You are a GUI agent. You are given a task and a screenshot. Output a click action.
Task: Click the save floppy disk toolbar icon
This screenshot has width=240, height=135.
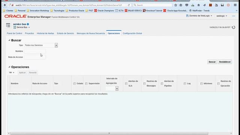222,5
